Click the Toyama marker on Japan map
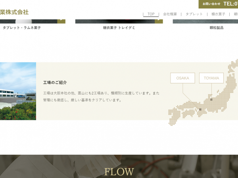 coord(211,100)
